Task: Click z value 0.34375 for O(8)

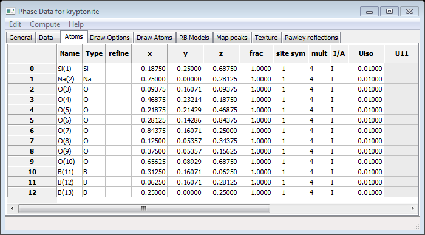Action: point(221,141)
